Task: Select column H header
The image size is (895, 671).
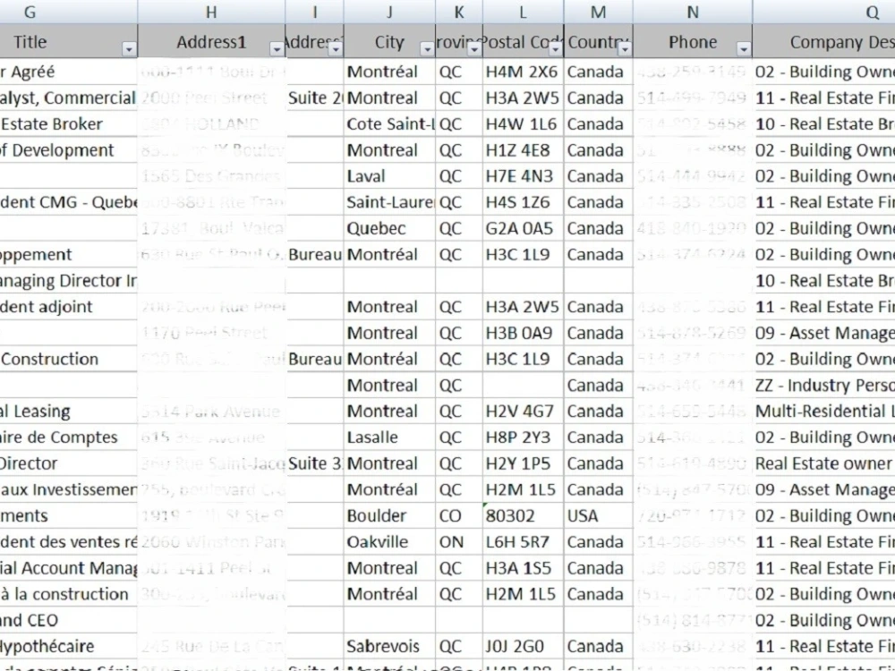Action: click(212, 12)
